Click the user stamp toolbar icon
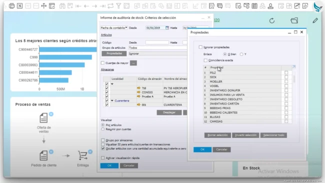The height and width of the screenshot is (183, 325). (270, 6)
